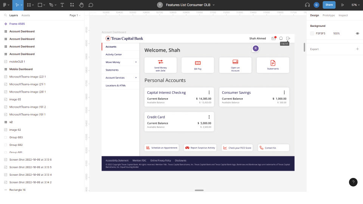Click the mail icon in bank header
This screenshot has width=363, height=204.
[274, 39]
